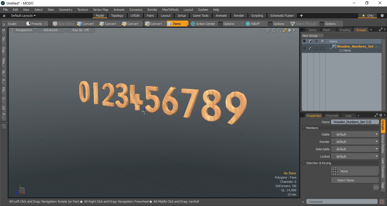Click the Command input field
387x206 pixels.
[342, 202]
